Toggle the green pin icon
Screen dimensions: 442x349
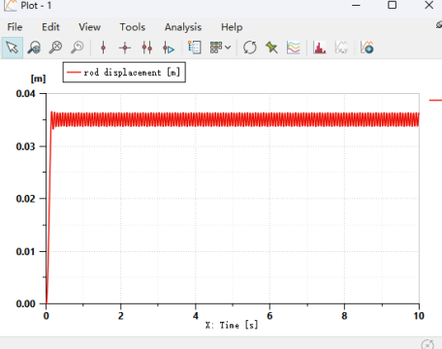[271, 48]
